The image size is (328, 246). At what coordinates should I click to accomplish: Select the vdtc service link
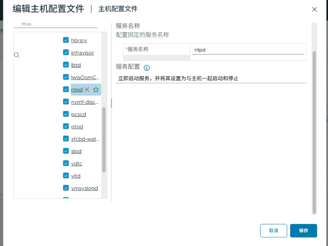pyautogui.click(x=76, y=163)
